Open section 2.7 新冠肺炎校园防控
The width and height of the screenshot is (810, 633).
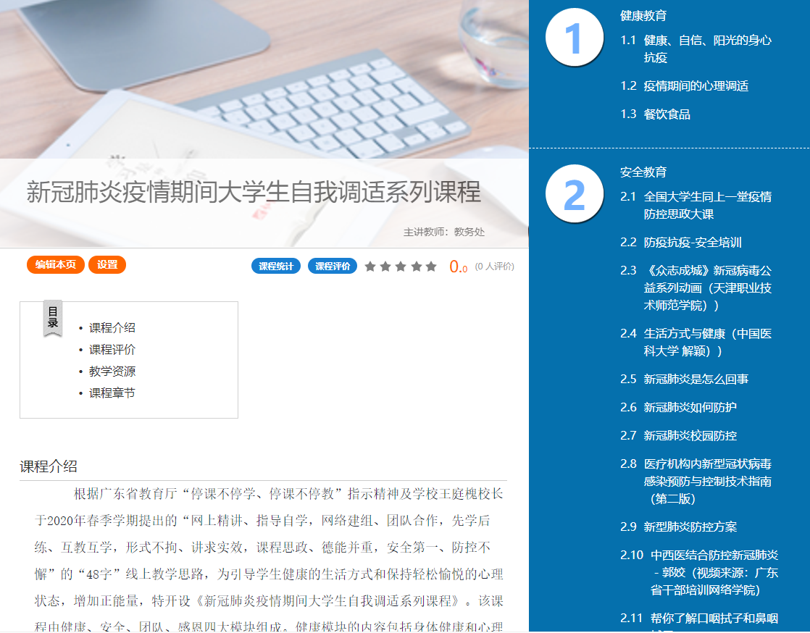click(x=690, y=435)
